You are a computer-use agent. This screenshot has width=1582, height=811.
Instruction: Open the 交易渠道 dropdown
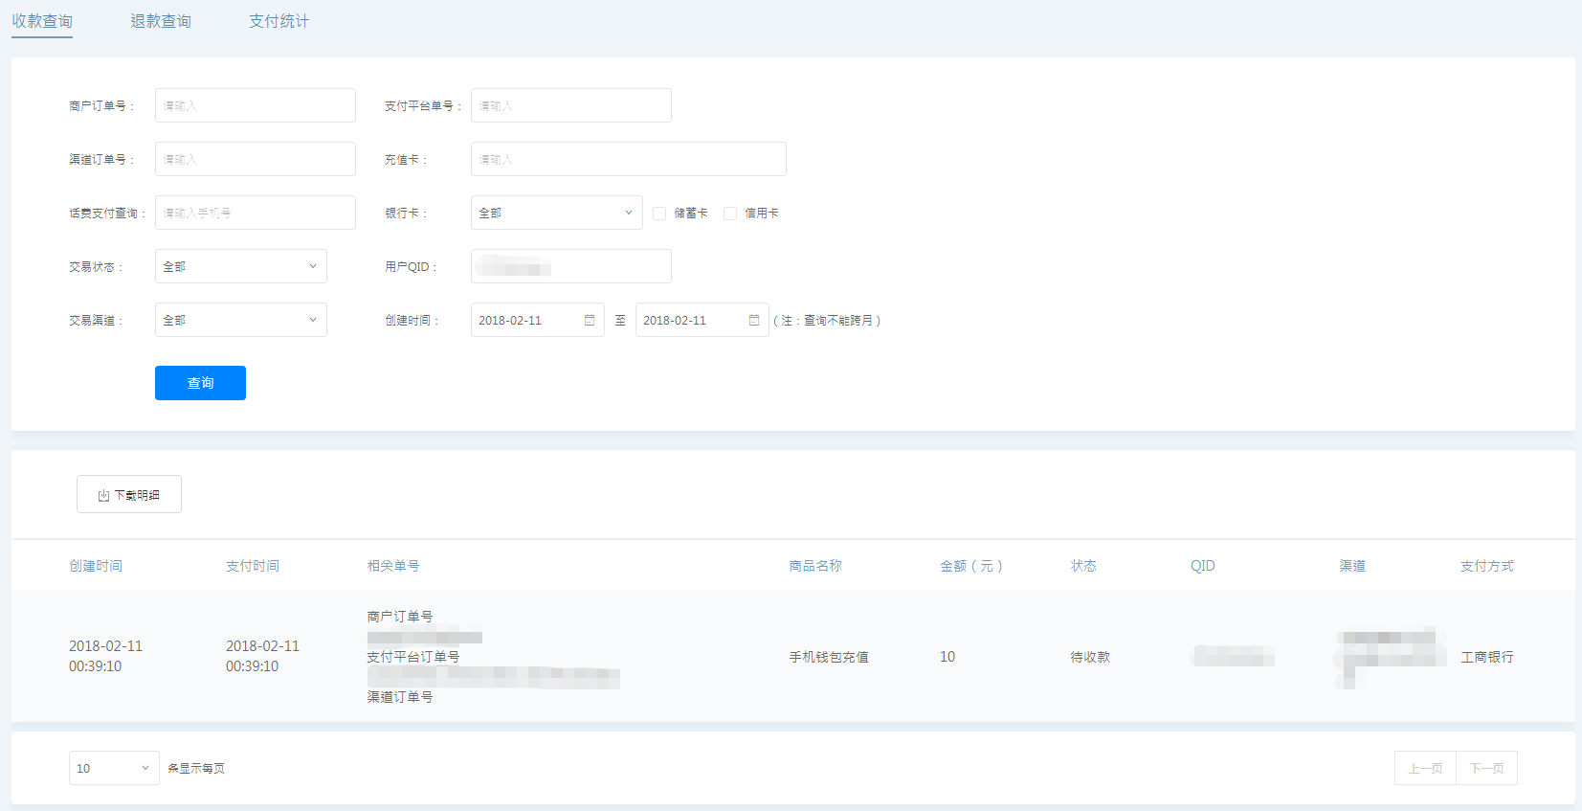pos(240,320)
